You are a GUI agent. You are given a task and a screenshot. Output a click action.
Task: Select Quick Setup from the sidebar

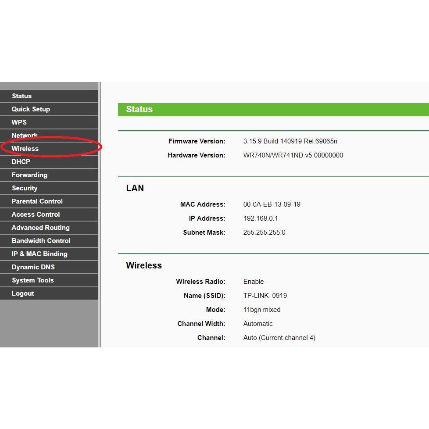[x=31, y=109]
